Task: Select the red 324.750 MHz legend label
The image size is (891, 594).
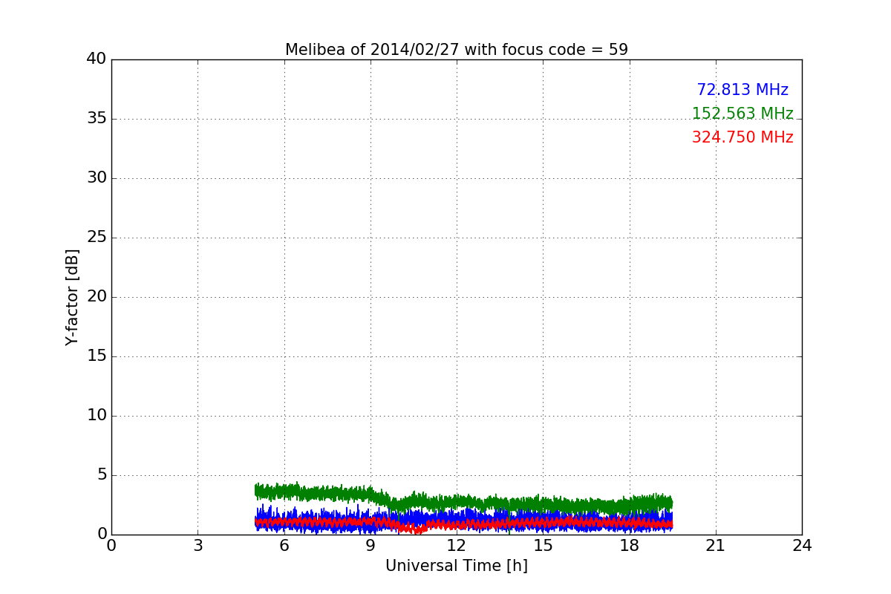Action: [742, 137]
